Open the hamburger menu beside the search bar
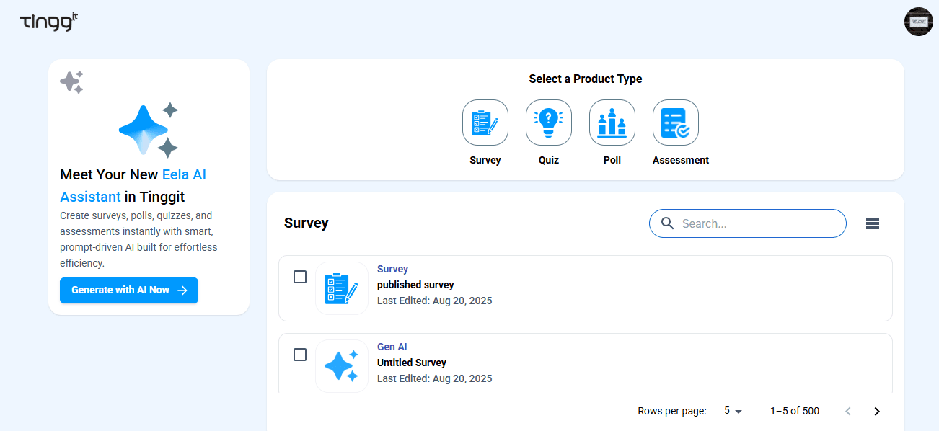This screenshot has height=431, width=939. pos(873,223)
